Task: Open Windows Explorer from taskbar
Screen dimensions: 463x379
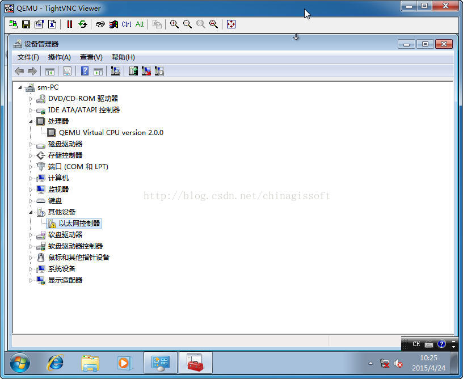Action: click(x=90, y=363)
